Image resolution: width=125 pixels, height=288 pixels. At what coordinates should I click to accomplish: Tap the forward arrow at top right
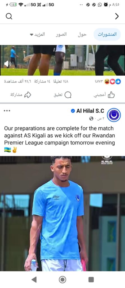coord(117,16)
